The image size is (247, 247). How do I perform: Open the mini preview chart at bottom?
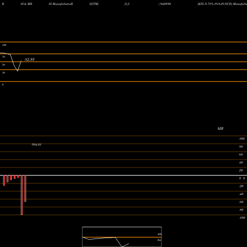click(122, 237)
